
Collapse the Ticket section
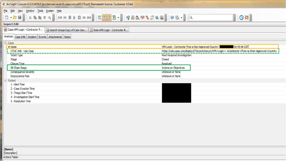(x=6, y=80)
